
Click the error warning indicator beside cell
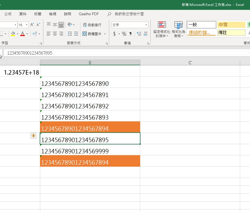pyautogui.click(x=34, y=136)
